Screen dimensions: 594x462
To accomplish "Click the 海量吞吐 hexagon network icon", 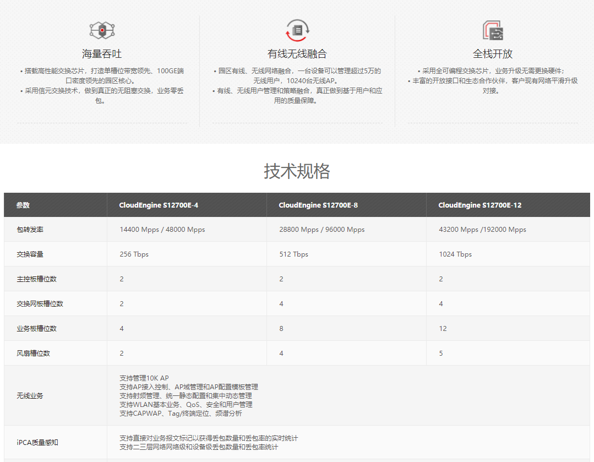I will click(x=102, y=30).
